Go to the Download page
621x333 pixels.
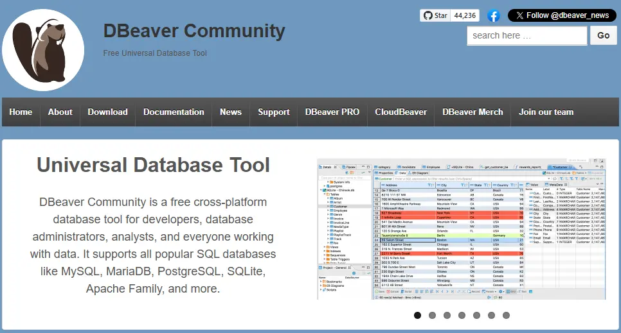[x=108, y=112]
